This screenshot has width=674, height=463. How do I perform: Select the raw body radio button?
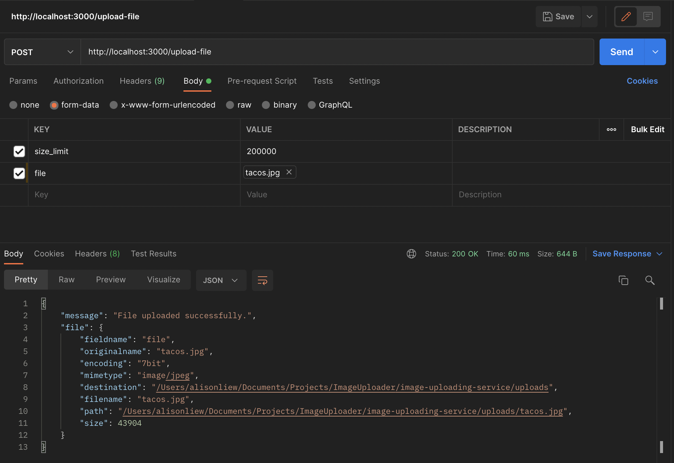(x=230, y=105)
